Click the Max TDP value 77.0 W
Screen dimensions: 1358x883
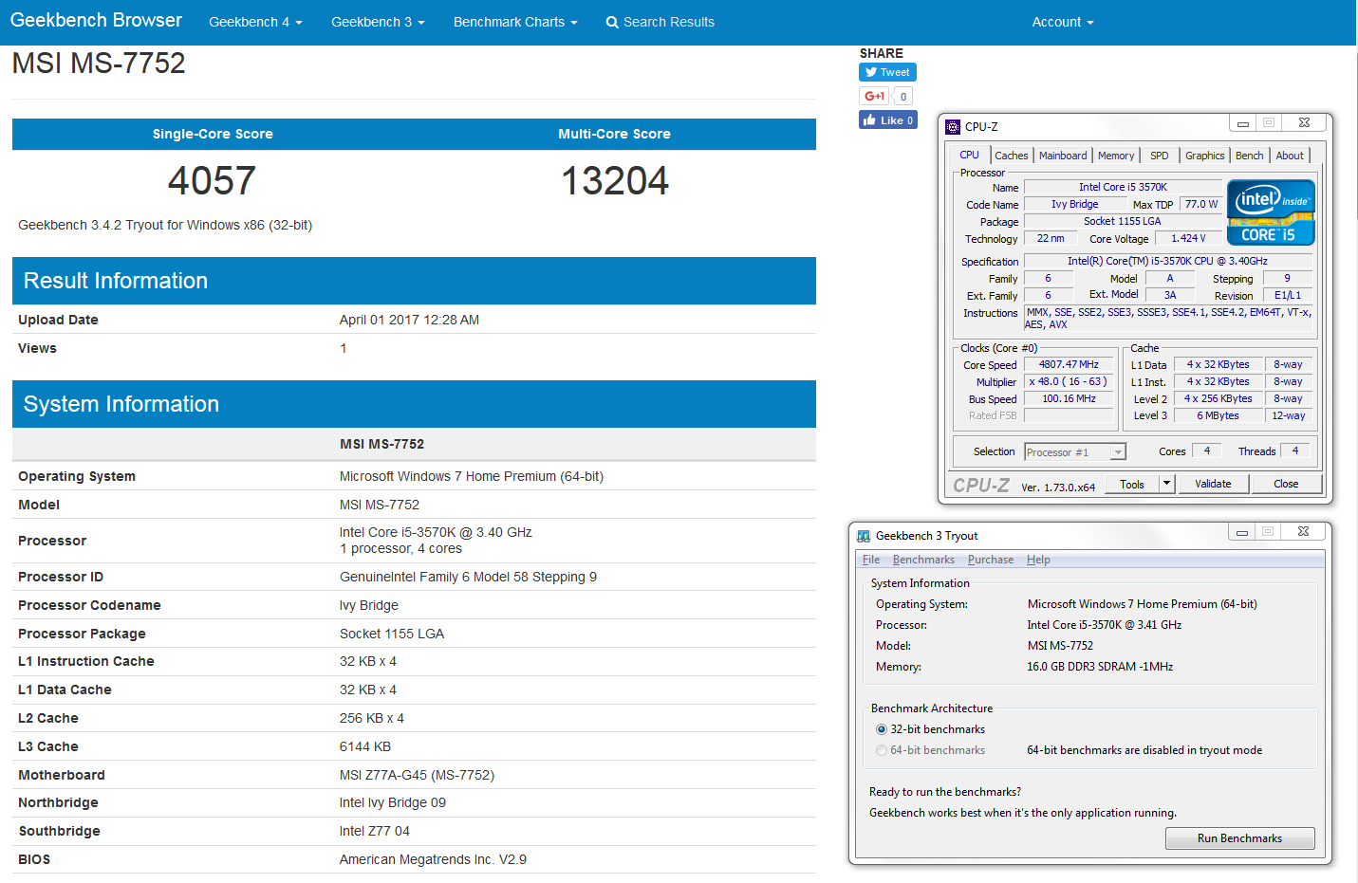pyautogui.click(x=1201, y=204)
